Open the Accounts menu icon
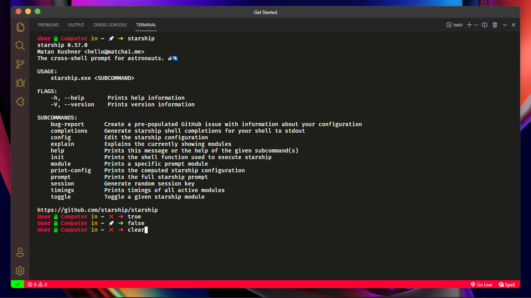This screenshot has height=298, width=531. [x=20, y=252]
